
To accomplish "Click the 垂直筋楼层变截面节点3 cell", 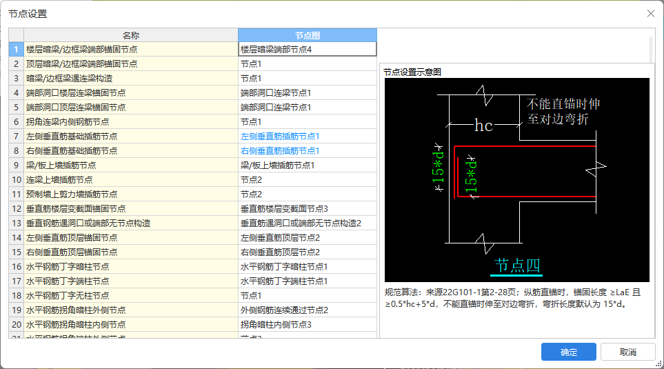I will click(x=308, y=209).
